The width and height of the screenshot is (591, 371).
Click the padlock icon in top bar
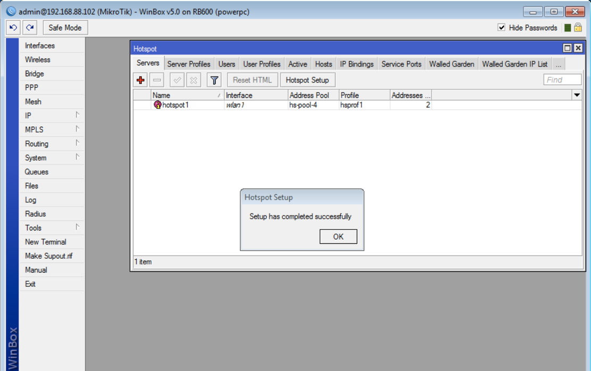(x=578, y=28)
